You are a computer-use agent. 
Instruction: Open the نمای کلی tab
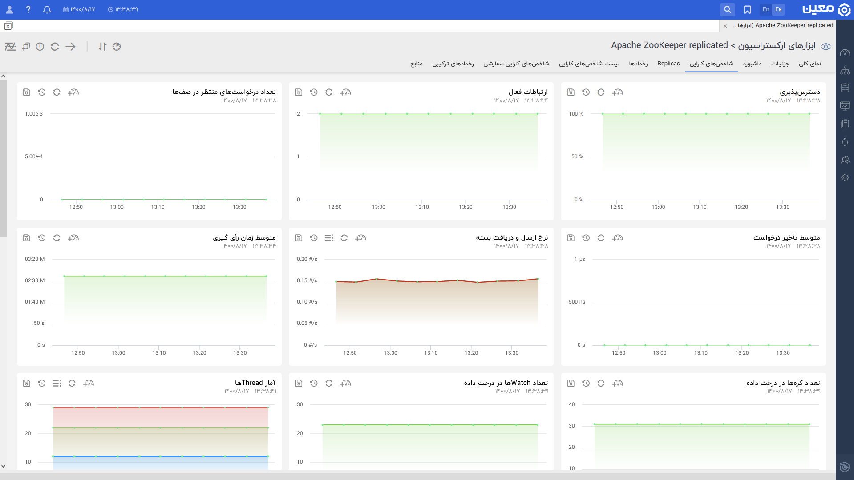click(810, 64)
